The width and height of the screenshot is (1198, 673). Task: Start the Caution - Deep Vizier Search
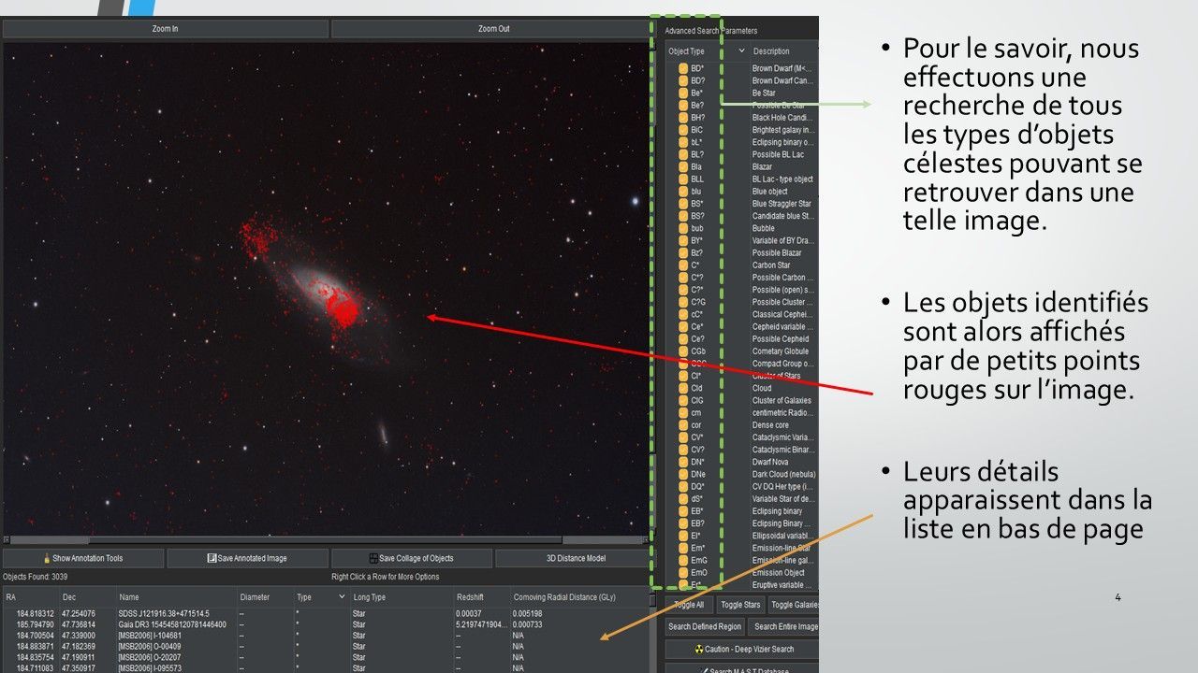[x=742, y=649]
